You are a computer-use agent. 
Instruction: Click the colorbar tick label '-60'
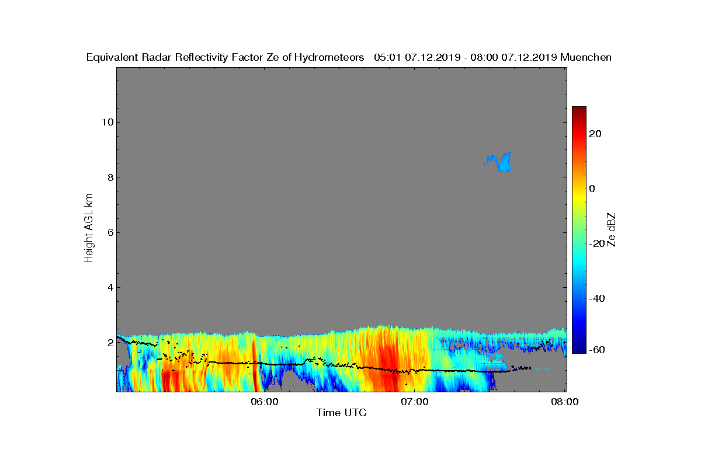[x=598, y=350]
